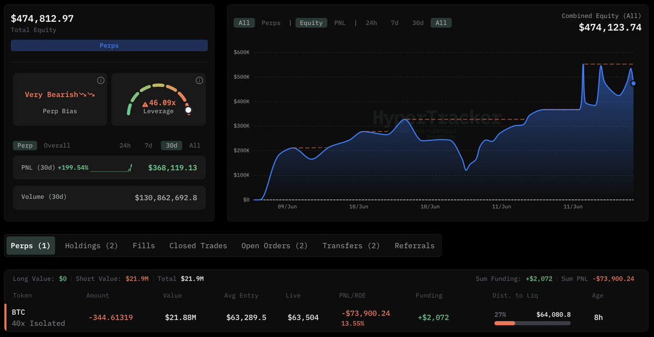This screenshot has width=654, height=337.
Task: Set chart range to 7d
Action: (x=395, y=23)
